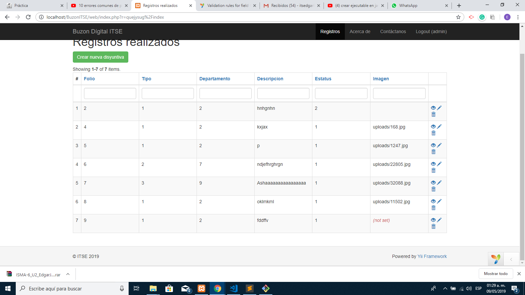Screen dimensions: 525x295
Task: Open Windows Start menu
Action: [8, 288]
